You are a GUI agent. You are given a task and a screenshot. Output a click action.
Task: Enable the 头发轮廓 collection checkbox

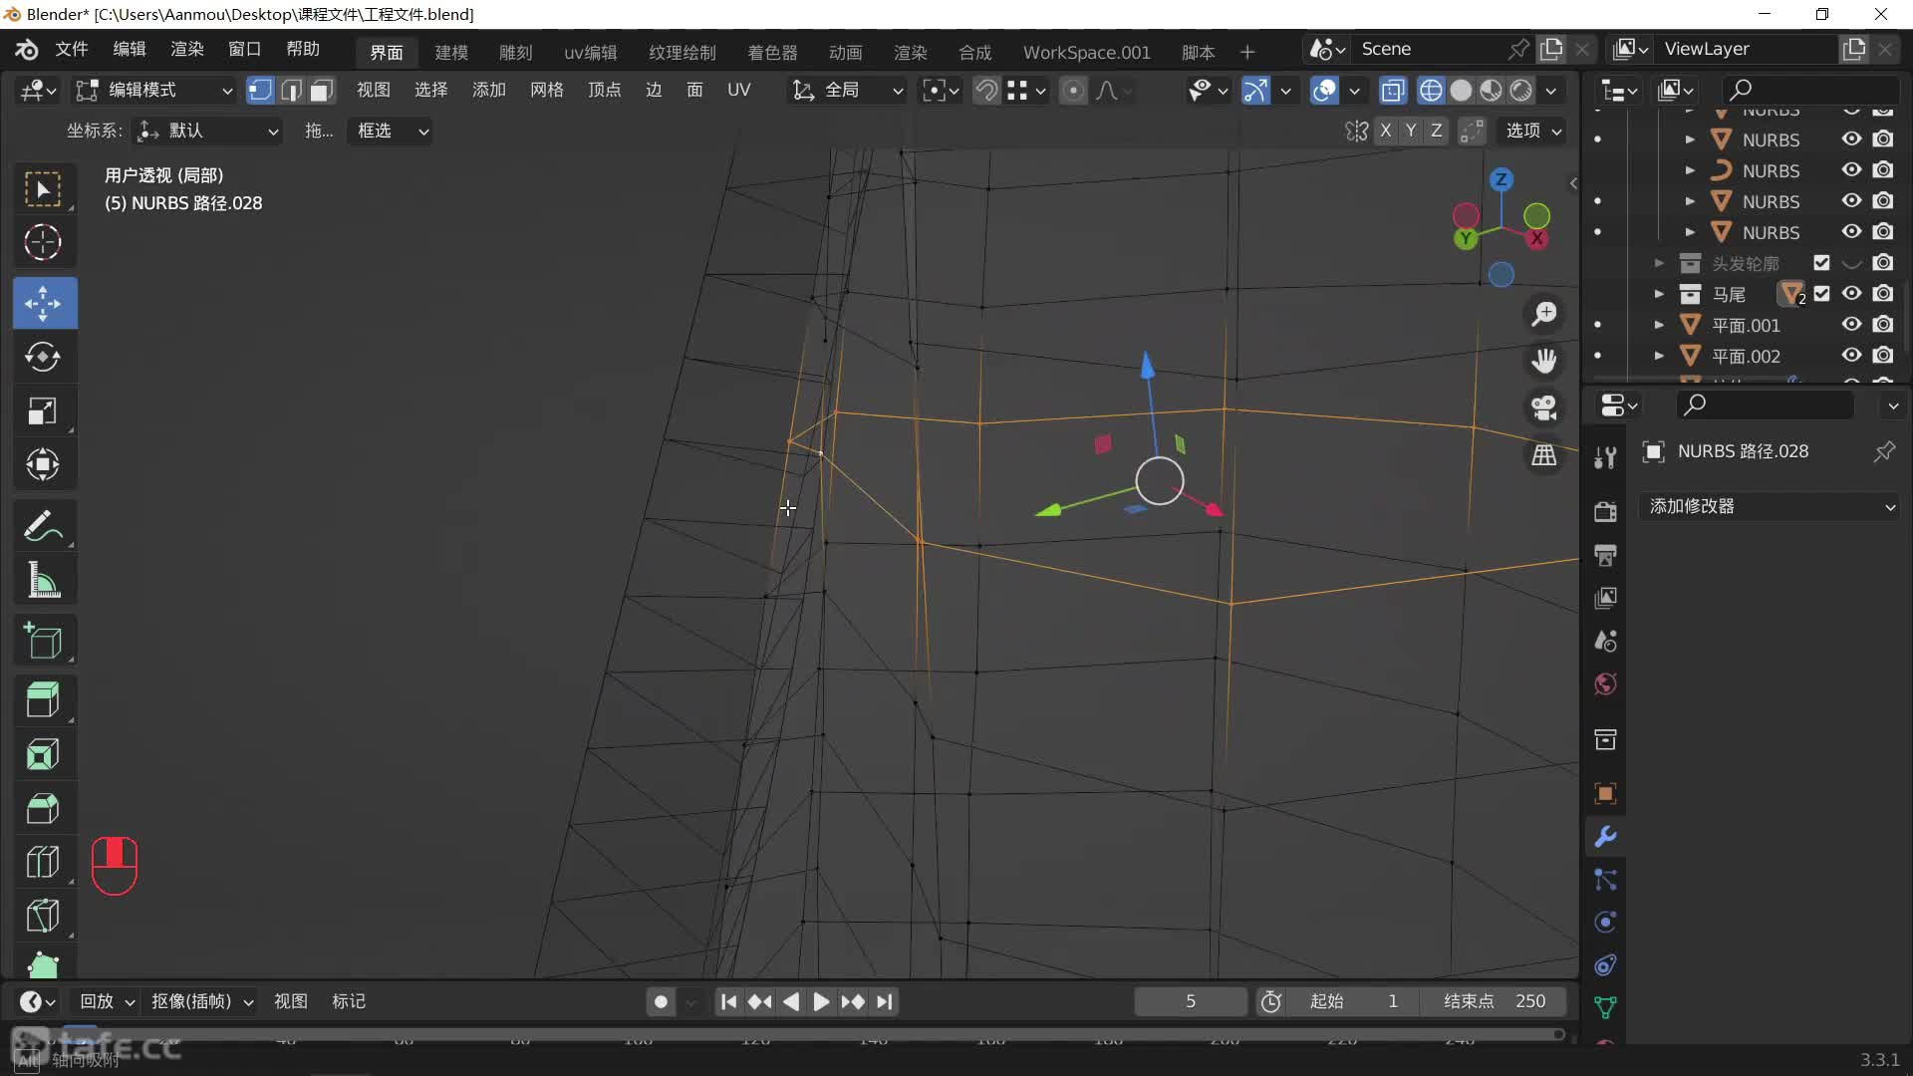click(1821, 263)
